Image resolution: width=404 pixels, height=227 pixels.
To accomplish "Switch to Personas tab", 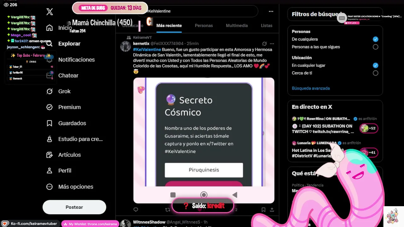I will pos(204,26).
